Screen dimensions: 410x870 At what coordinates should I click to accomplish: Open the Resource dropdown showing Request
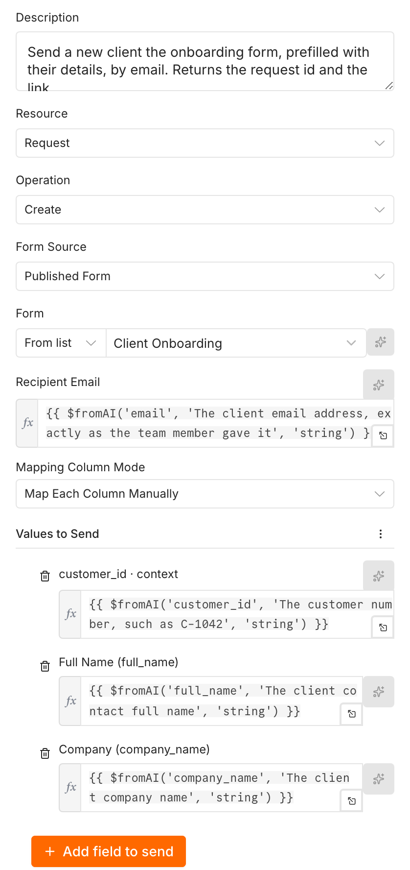pos(205,143)
